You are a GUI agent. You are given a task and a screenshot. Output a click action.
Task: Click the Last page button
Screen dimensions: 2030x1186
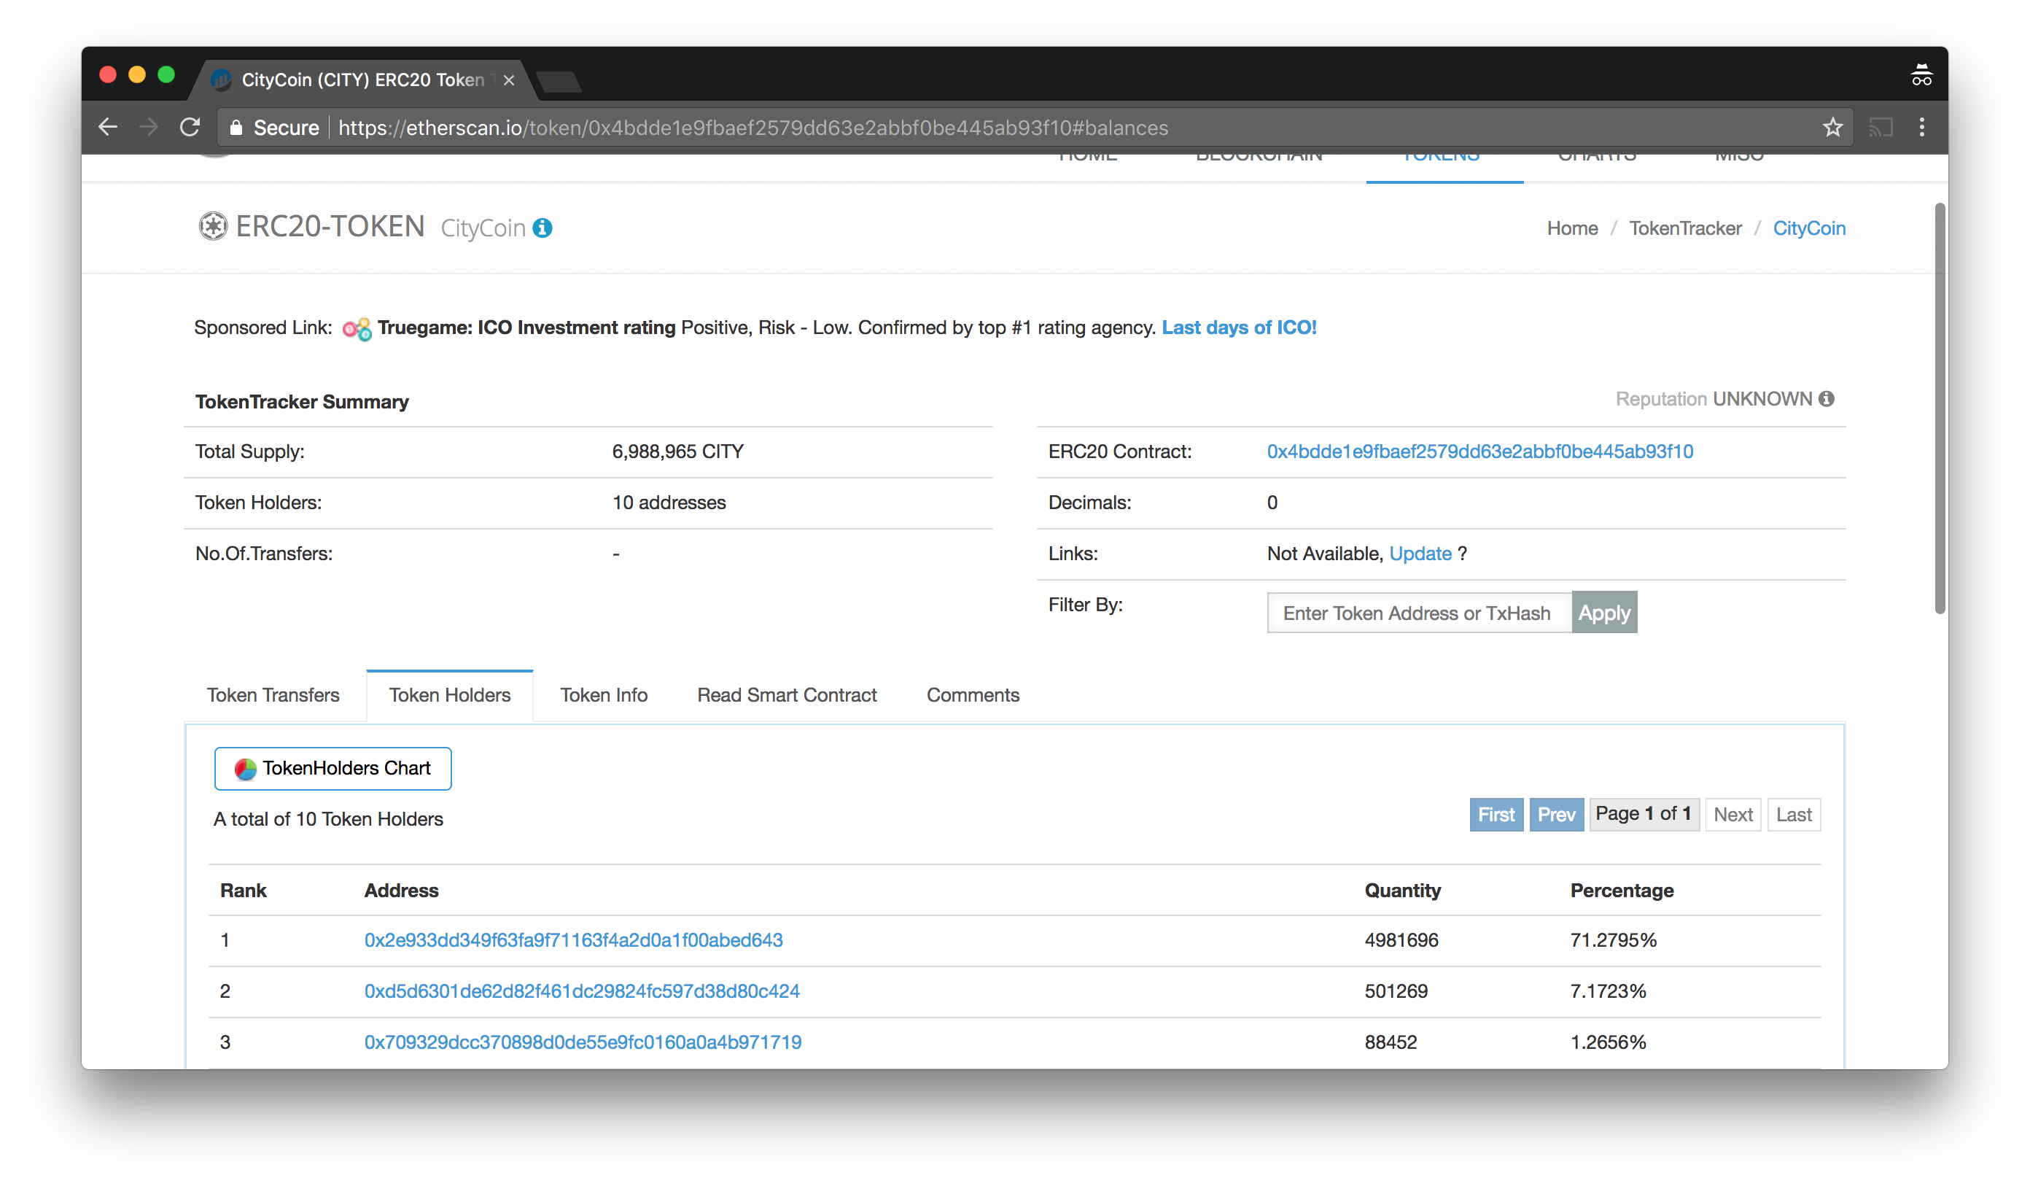tap(1793, 815)
